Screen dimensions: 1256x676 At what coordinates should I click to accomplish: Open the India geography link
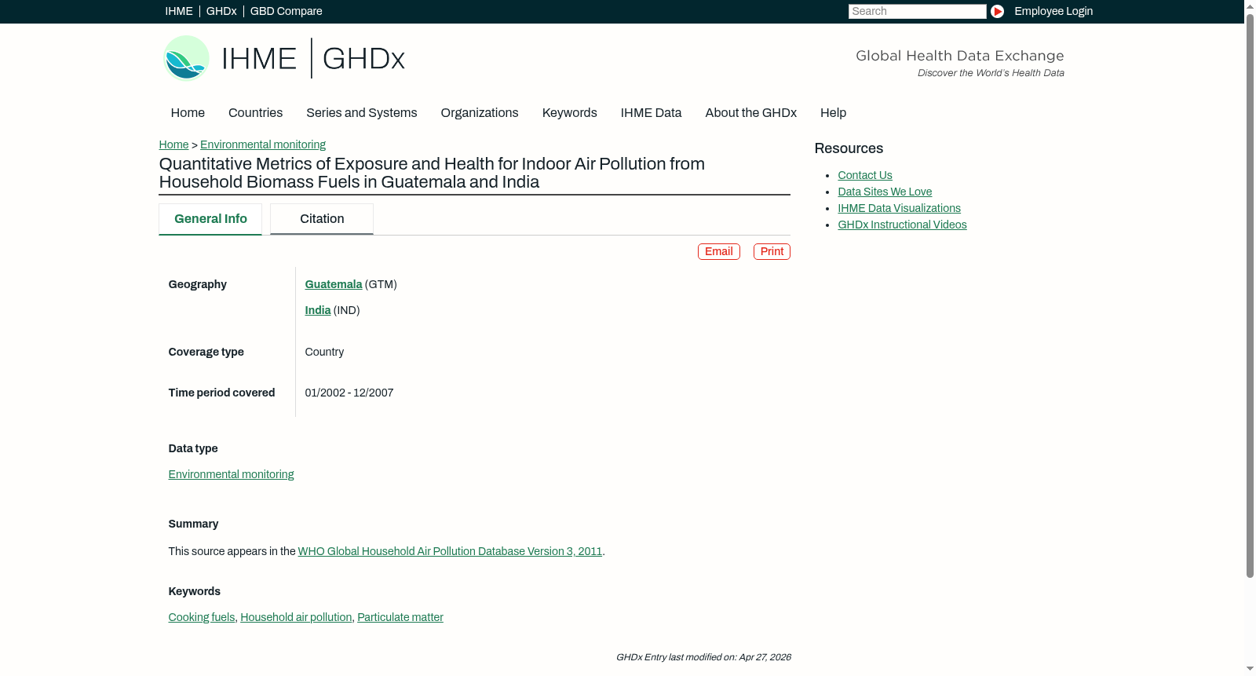pyautogui.click(x=318, y=310)
